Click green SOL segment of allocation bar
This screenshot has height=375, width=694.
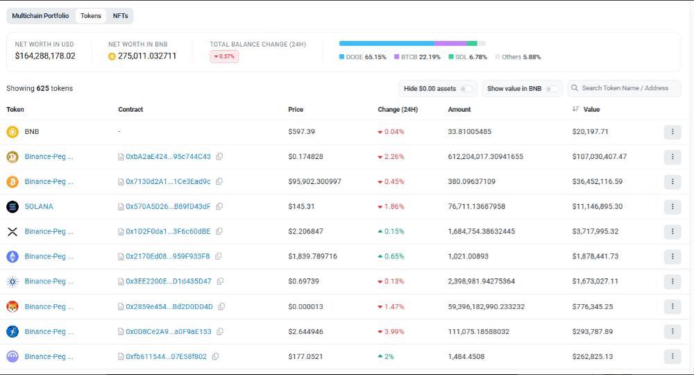pyautogui.click(x=472, y=43)
